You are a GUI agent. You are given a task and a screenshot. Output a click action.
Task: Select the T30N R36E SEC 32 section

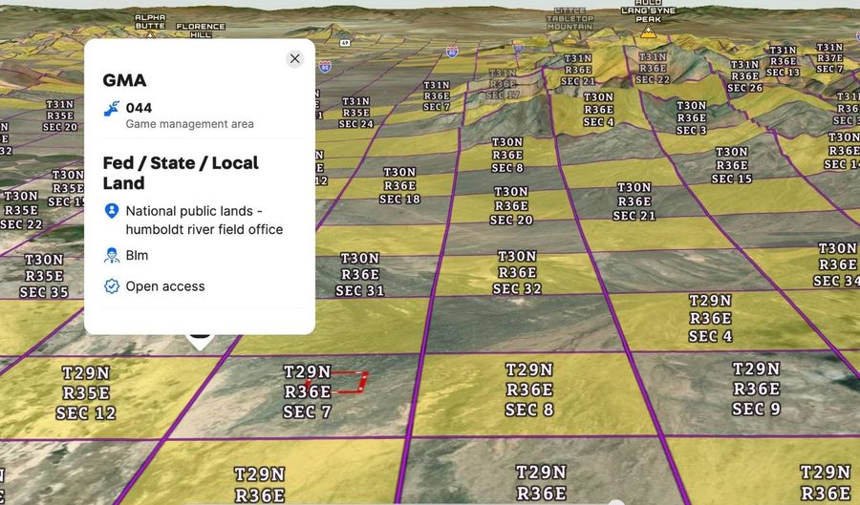tap(517, 272)
